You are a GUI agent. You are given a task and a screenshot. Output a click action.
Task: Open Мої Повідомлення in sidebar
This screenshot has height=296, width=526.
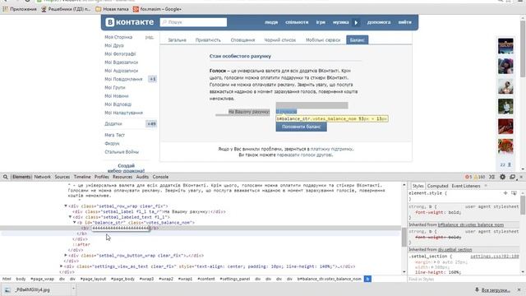click(123, 79)
